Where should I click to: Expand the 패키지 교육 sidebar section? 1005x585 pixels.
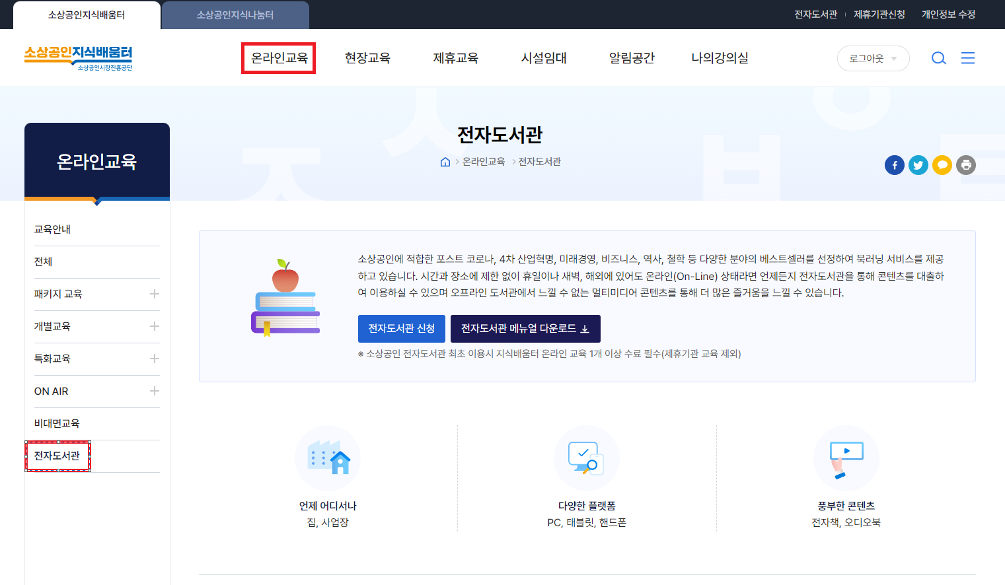tap(153, 294)
